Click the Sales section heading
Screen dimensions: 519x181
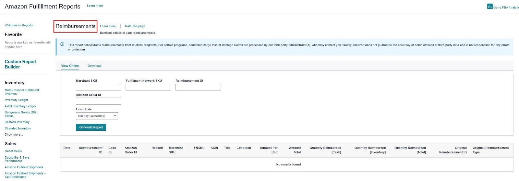[10, 144]
